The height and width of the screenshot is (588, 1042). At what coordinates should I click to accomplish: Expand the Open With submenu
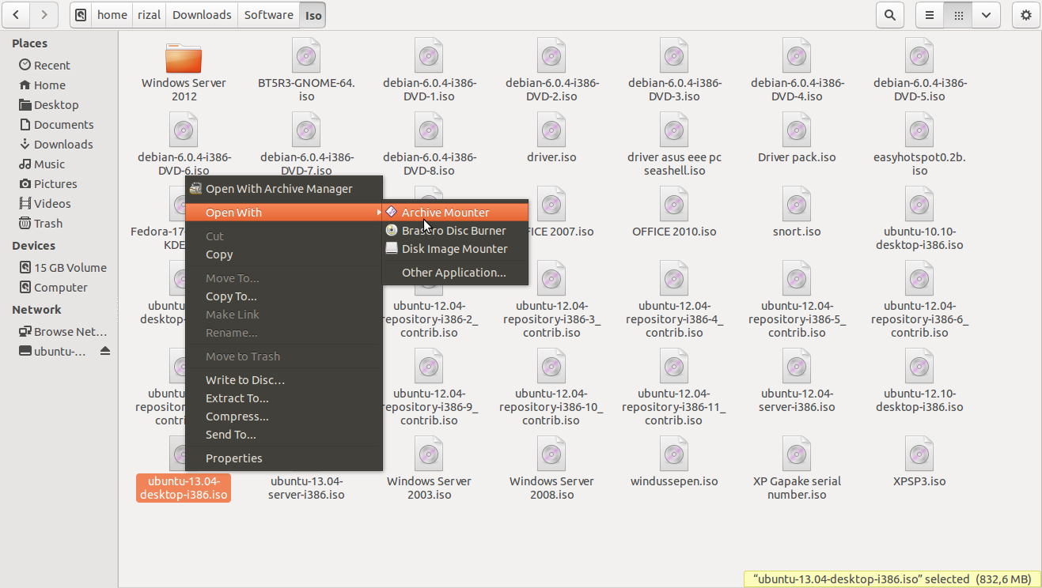[x=284, y=213]
